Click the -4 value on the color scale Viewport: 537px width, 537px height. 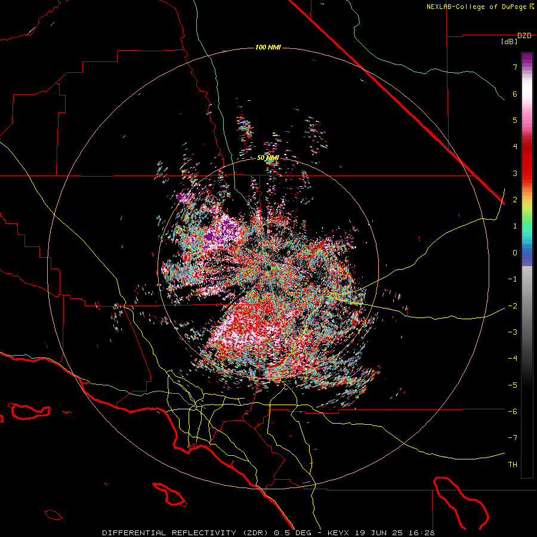[513, 359]
